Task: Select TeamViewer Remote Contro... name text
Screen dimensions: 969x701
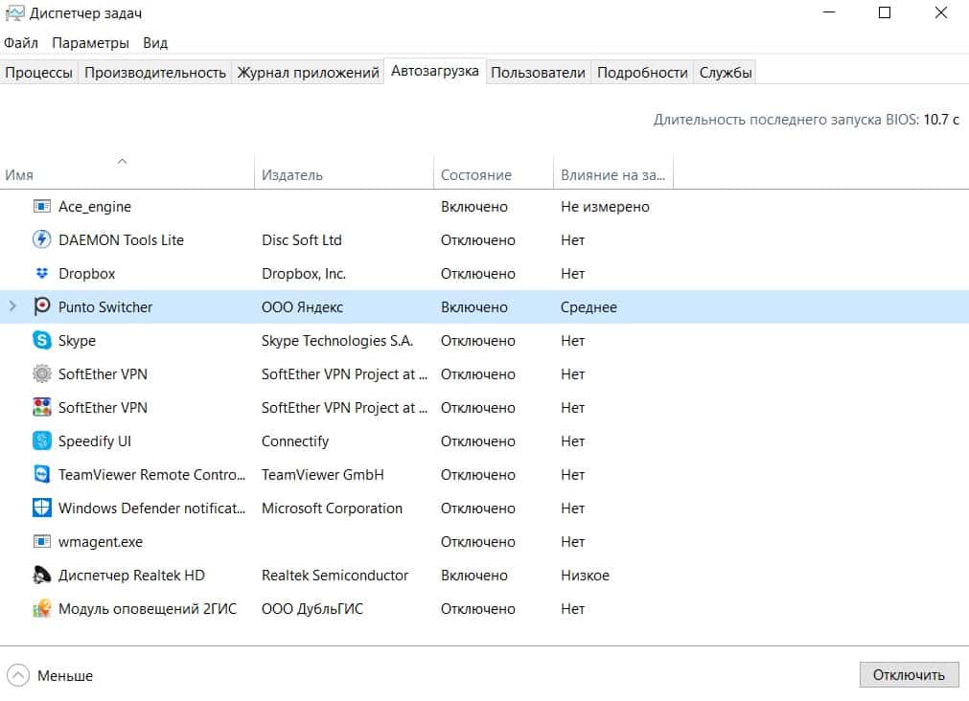Action: pos(151,474)
